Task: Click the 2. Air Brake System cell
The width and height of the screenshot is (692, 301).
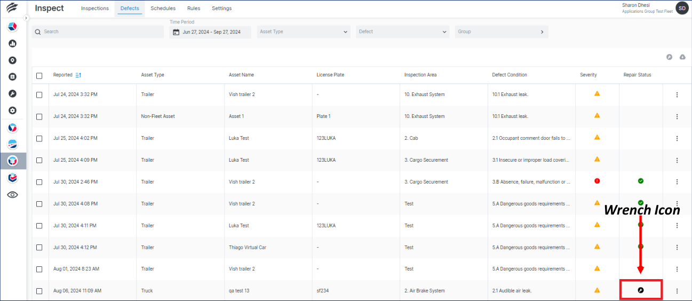Action: tap(425, 291)
